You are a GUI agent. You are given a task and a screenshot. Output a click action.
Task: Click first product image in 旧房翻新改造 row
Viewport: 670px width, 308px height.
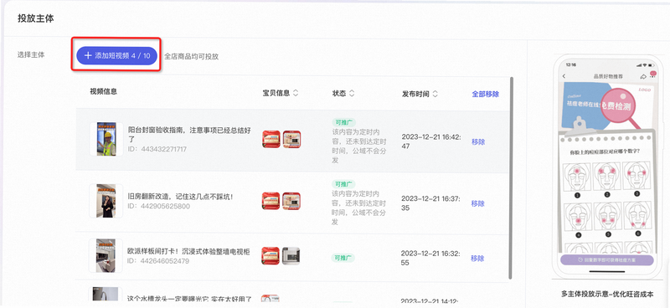[x=271, y=201]
